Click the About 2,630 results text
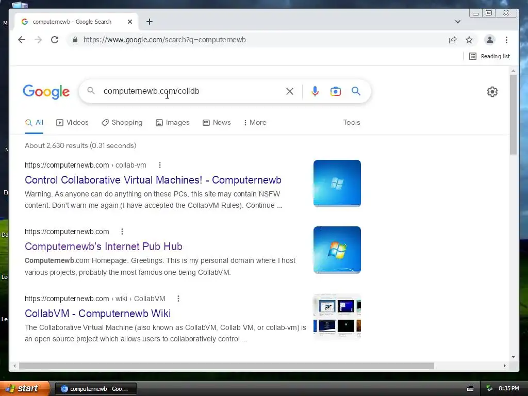The image size is (528, 396). tap(80, 145)
